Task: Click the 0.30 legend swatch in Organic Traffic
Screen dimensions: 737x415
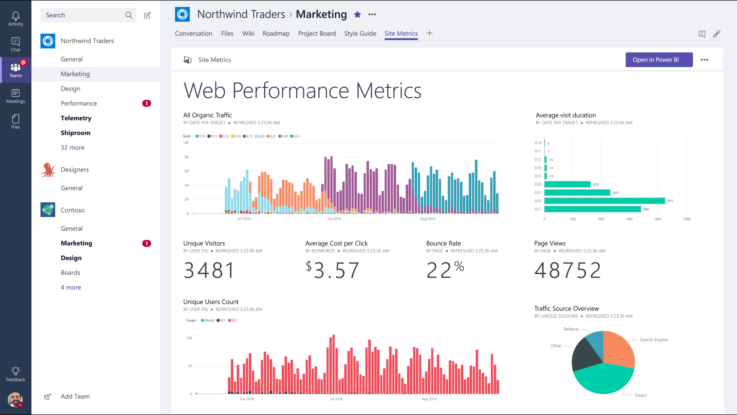Action: click(280, 136)
